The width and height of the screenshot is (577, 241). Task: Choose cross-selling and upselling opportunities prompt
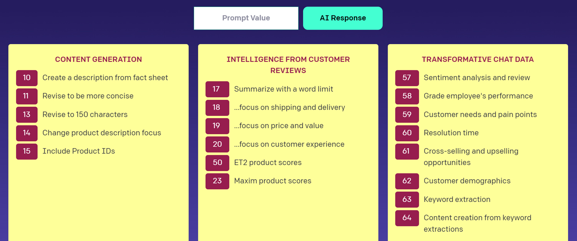point(471,151)
